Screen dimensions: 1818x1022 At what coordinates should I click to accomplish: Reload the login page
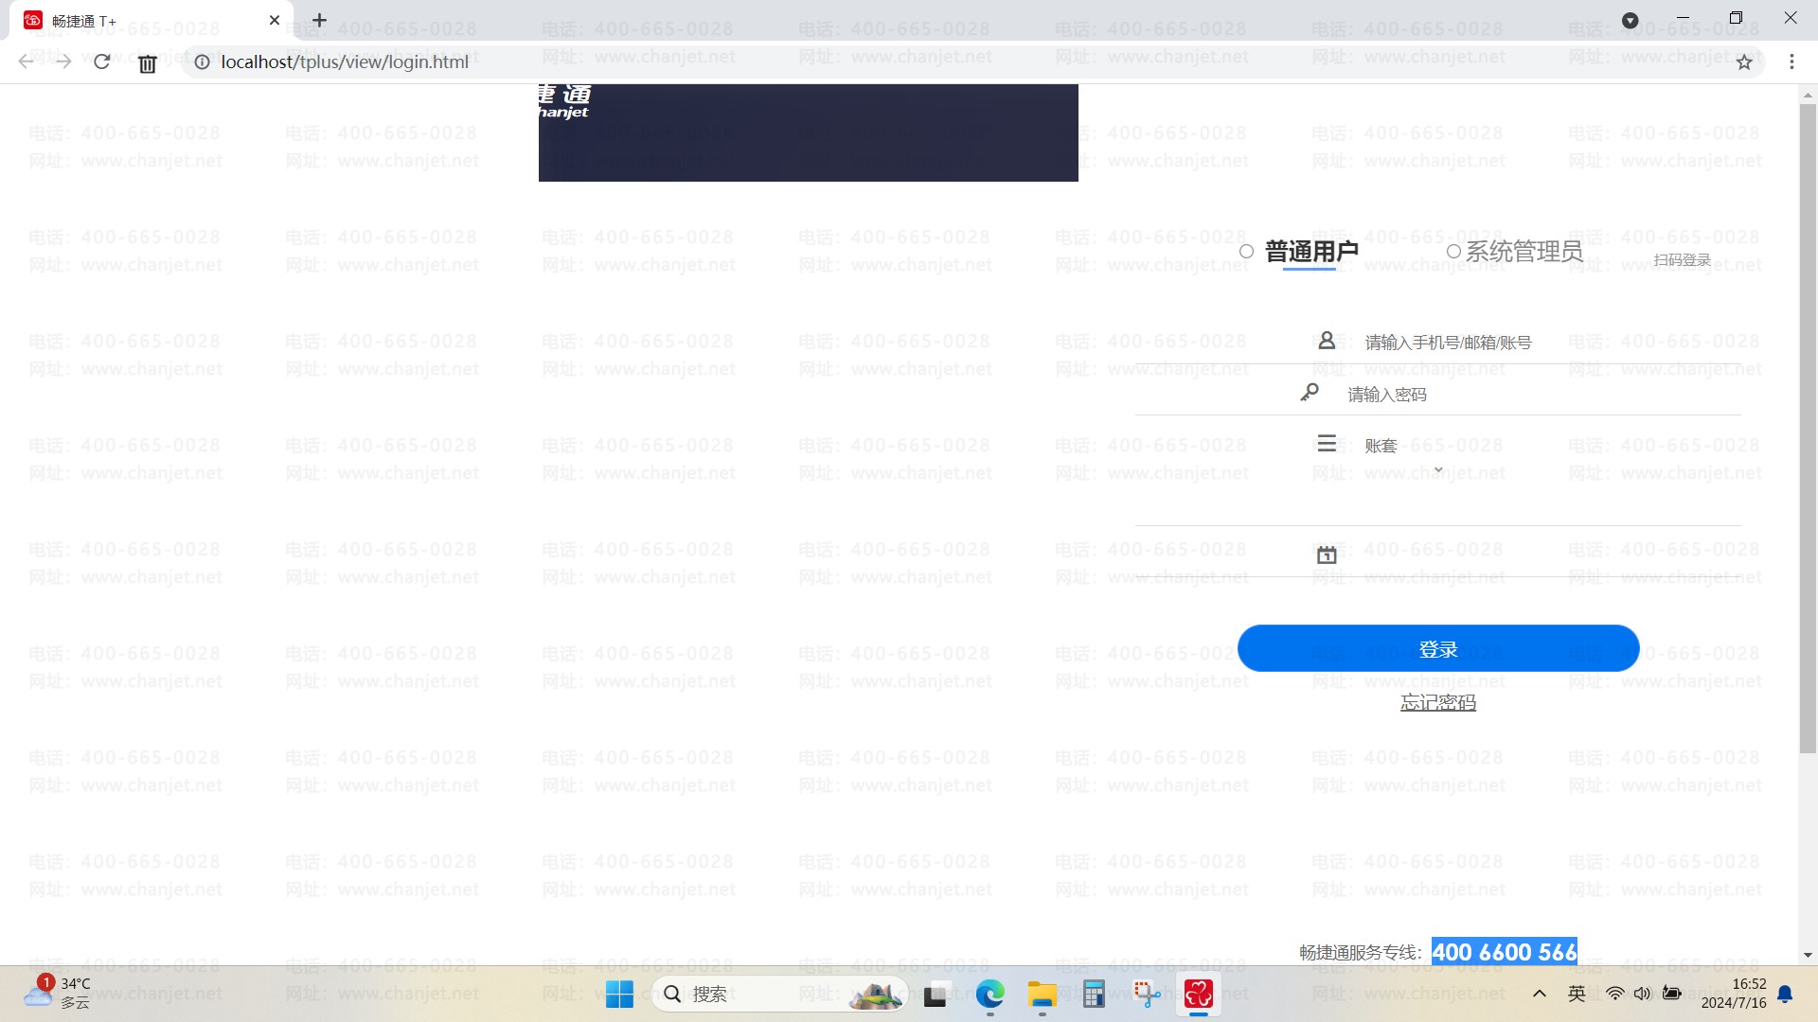click(102, 62)
